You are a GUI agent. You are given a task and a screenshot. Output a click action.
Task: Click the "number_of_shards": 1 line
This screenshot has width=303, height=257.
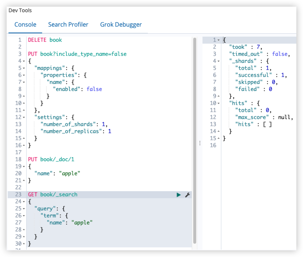[x=74, y=124]
